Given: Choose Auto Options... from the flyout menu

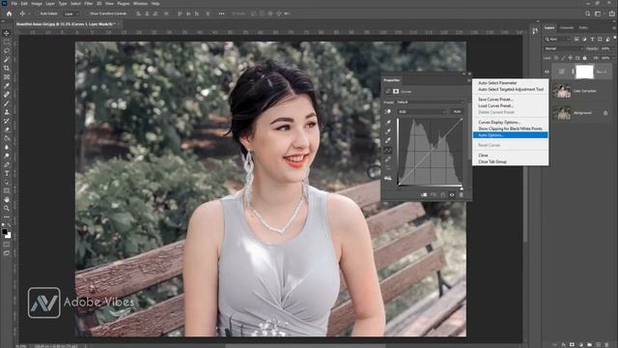Looking at the screenshot, I should [510, 135].
